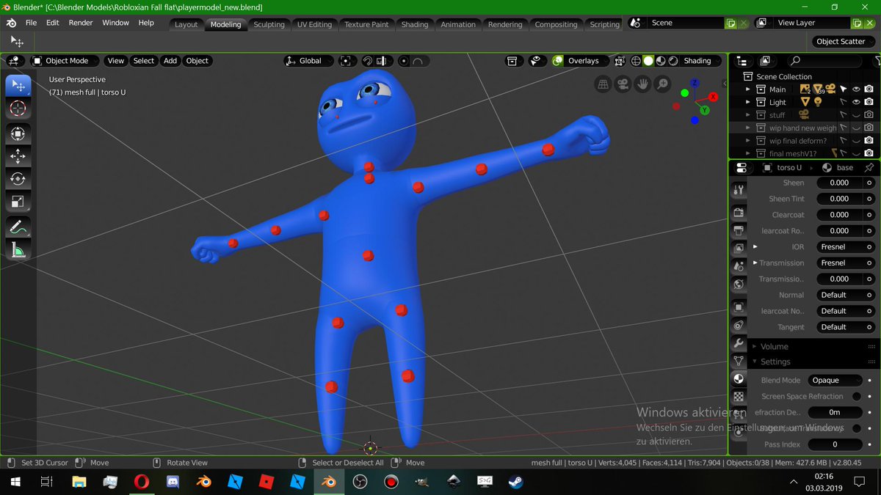
Task: Expand the Main collection in outliner
Action: [748, 89]
